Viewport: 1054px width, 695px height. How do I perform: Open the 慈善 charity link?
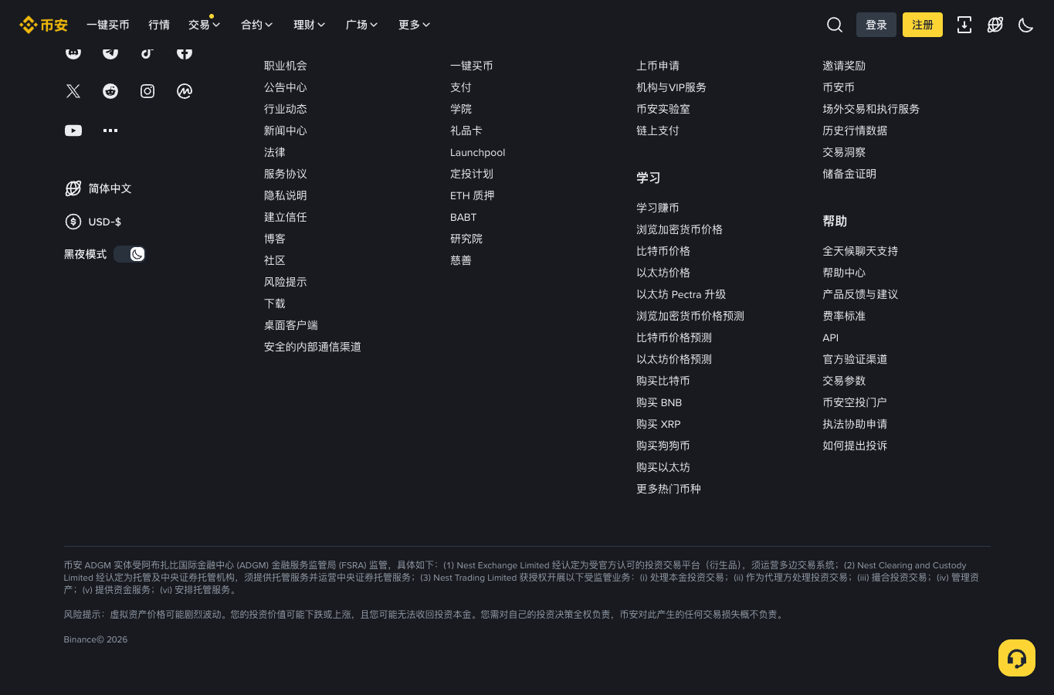coord(461,260)
